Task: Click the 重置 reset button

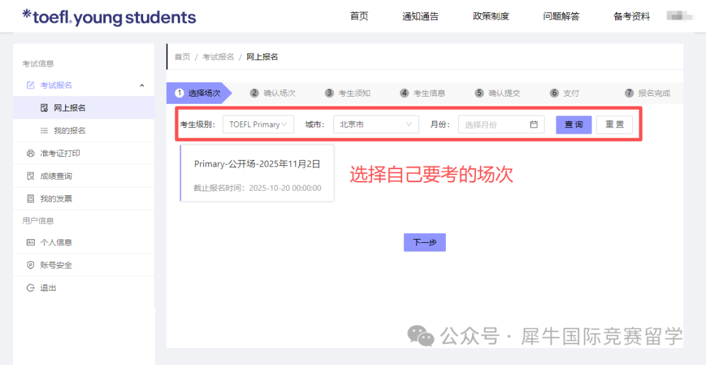Action: click(614, 125)
